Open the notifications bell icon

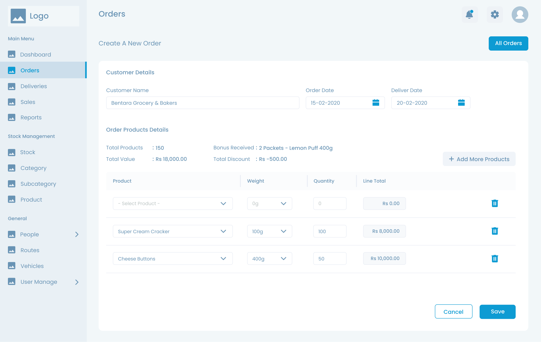click(x=470, y=15)
